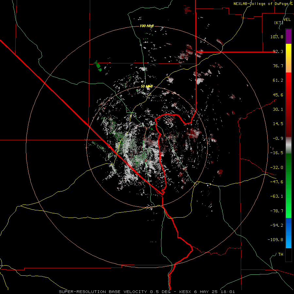The height and width of the screenshot is (294, 294).
Task: Pick the bright red color bar segment
Action: [x=288, y=80]
